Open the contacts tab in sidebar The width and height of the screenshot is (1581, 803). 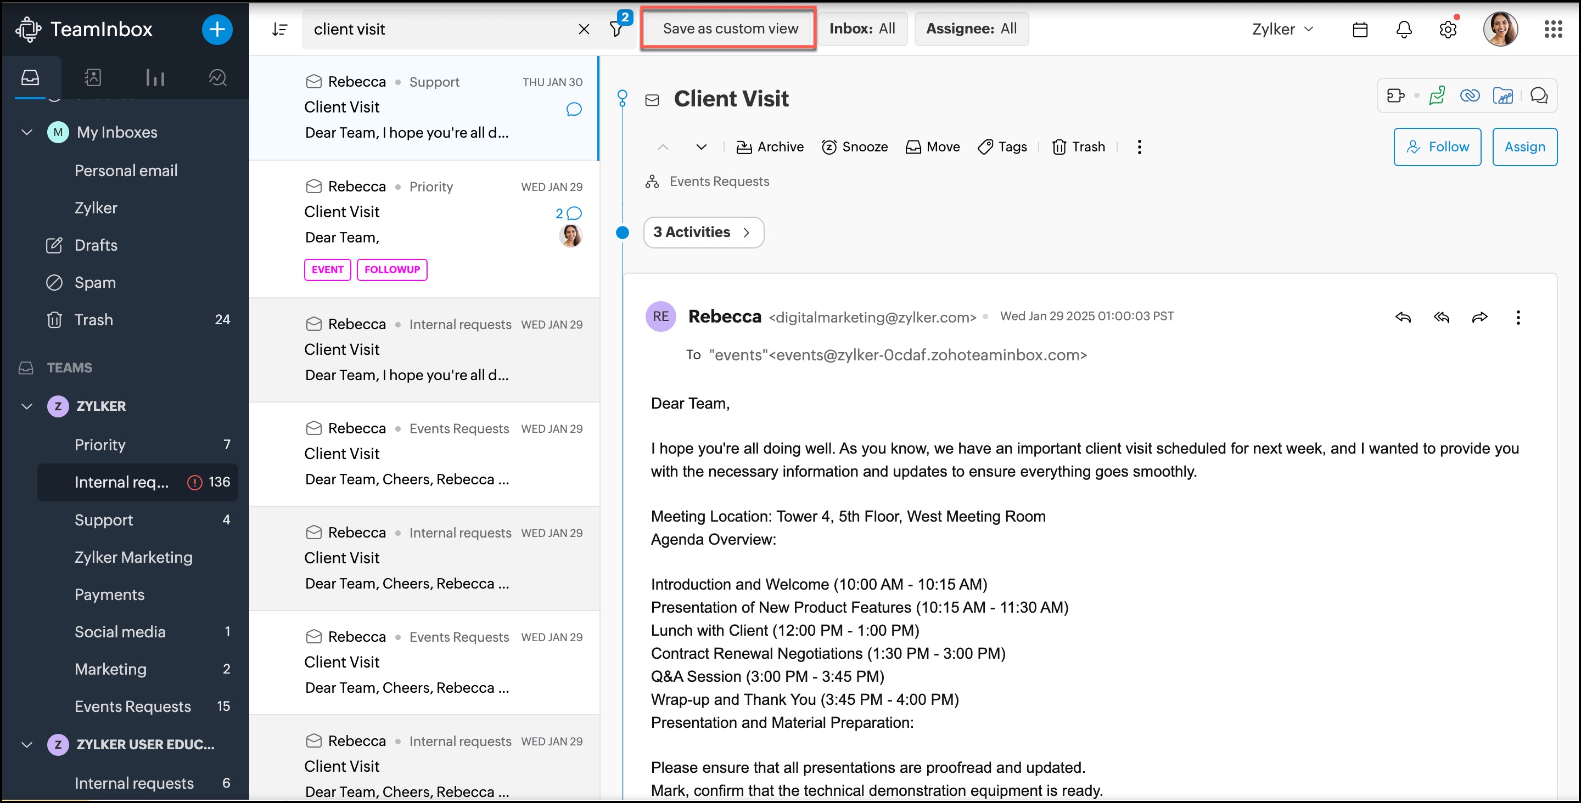pos(93,77)
